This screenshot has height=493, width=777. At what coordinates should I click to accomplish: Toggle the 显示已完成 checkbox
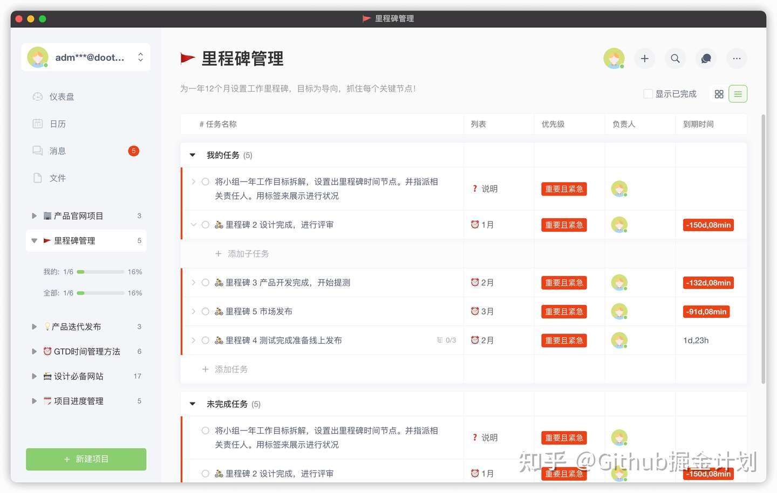pyautogui.click(x=648, y=94)
